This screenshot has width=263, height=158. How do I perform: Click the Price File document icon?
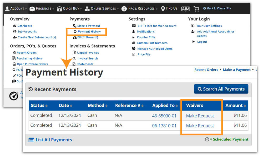tap(134, 54)
